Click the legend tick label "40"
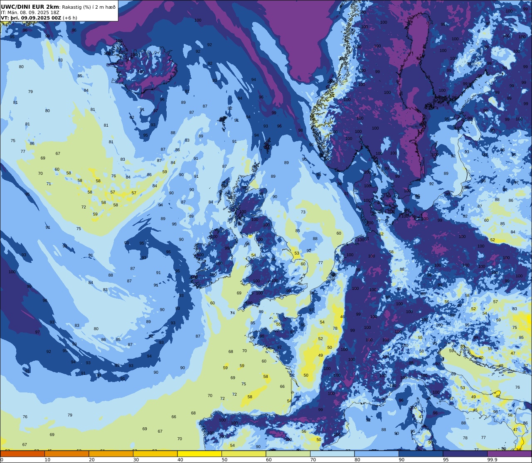 [180, 460]
